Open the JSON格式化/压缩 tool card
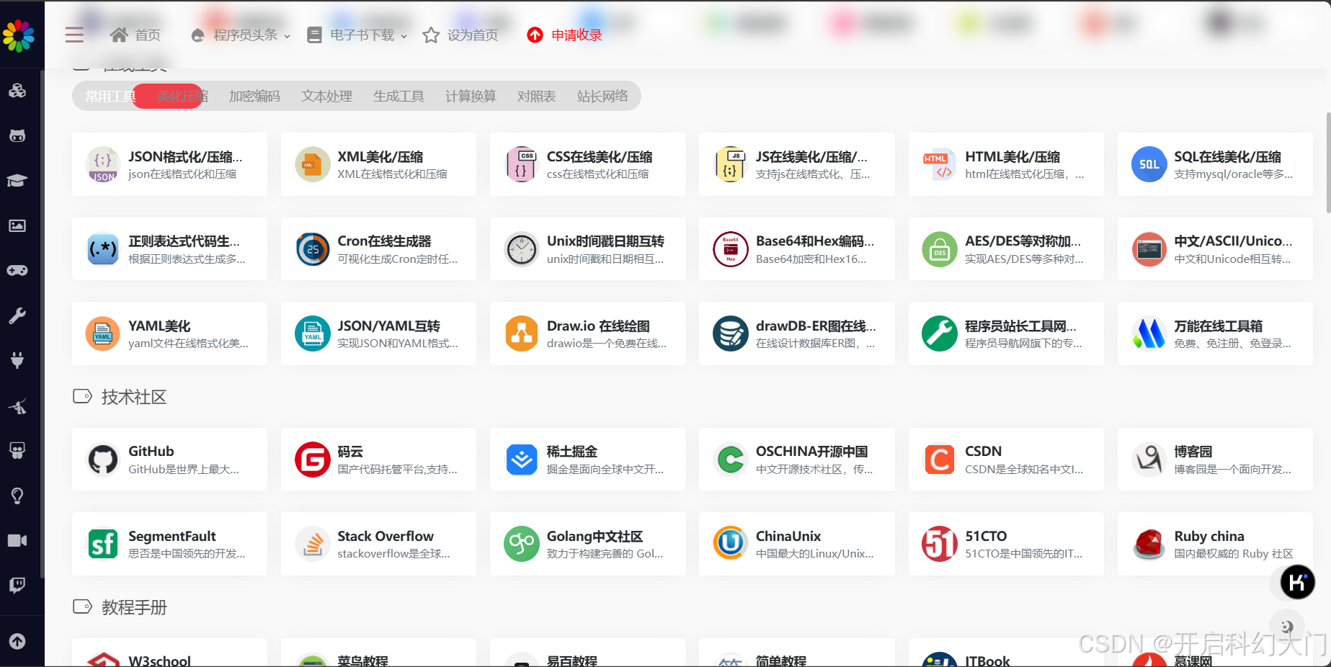The image size is (1331, 667). click(x=169, y=164)
